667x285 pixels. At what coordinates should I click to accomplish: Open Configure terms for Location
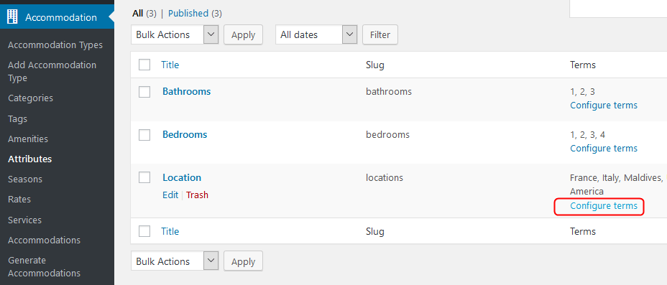pos(604,206)
